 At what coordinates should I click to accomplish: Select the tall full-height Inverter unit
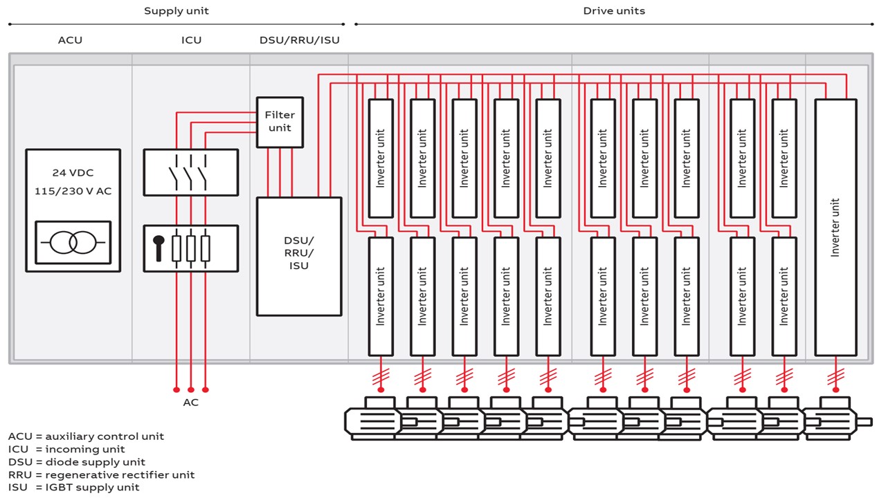(835, 228)
